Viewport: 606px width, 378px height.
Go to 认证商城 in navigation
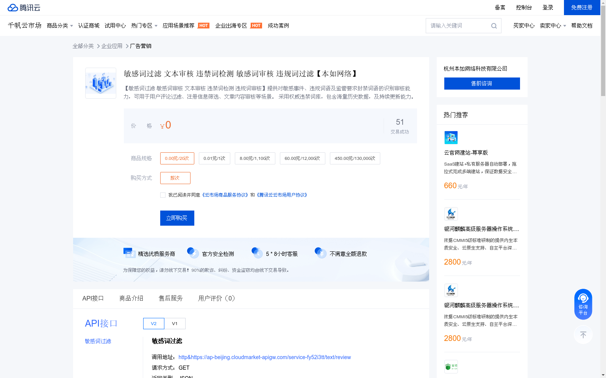89,26
